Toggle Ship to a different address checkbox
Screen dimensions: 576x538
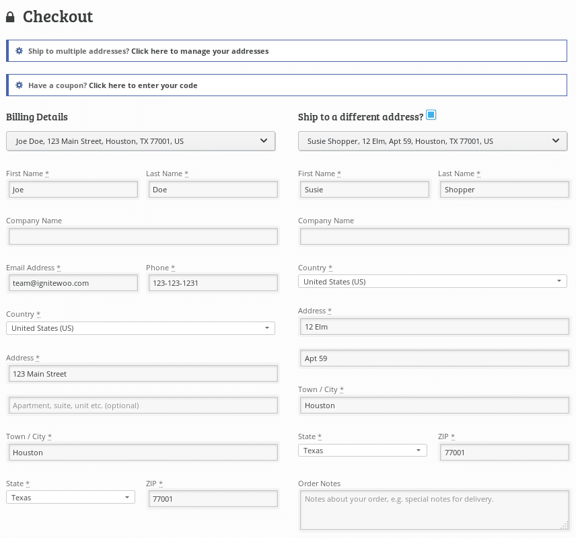tap(431, 114)
